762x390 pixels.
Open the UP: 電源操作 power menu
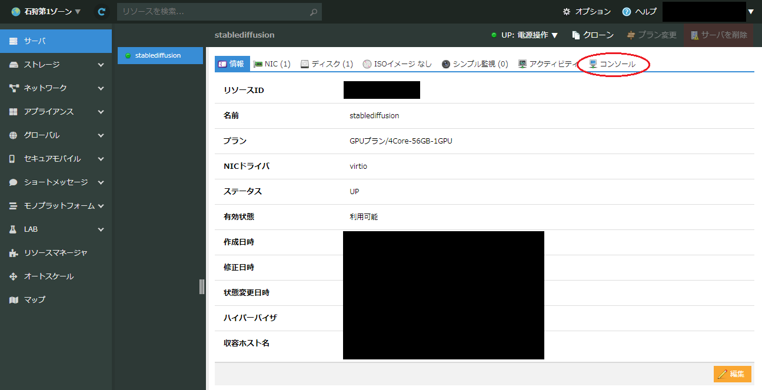coord(525,35)
